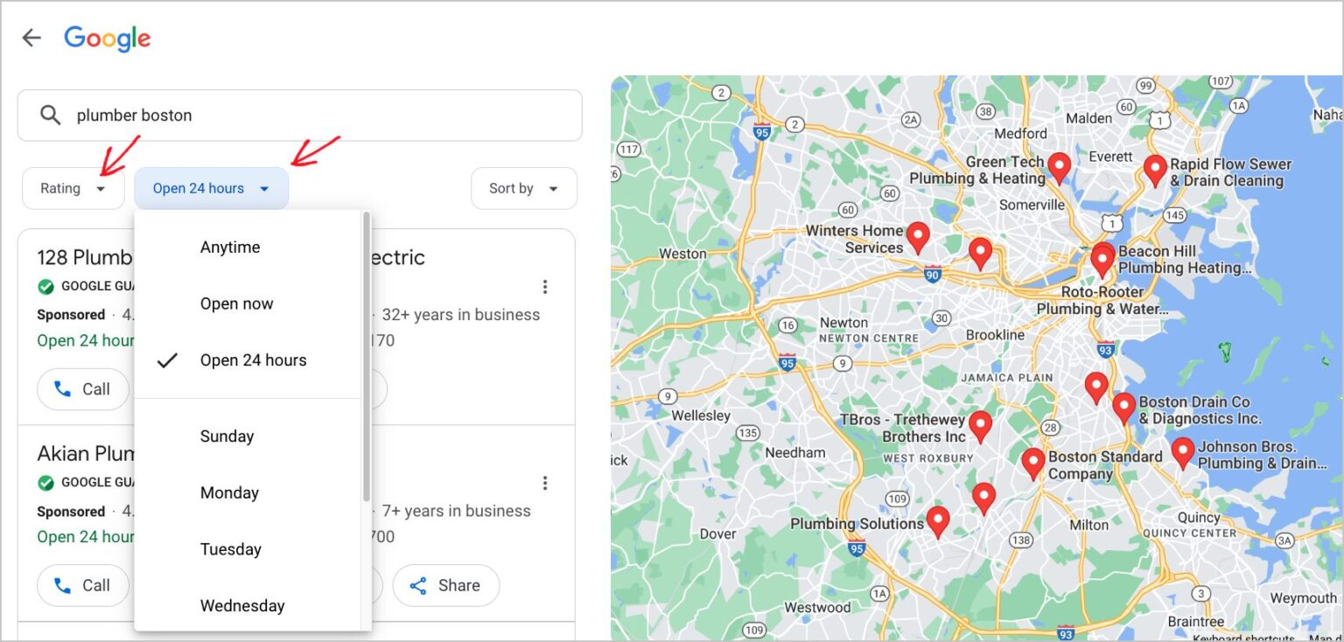The image size is (1344, 642).
Task: Open the Sort by dropdown
Action: pos(523,188)
